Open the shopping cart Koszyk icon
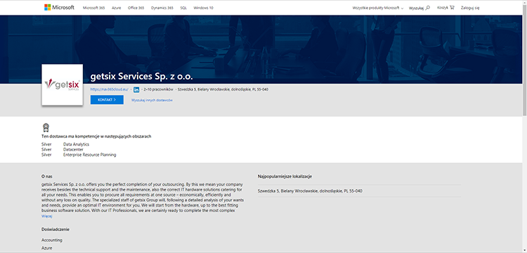The image size is (527, 253). 452,8
